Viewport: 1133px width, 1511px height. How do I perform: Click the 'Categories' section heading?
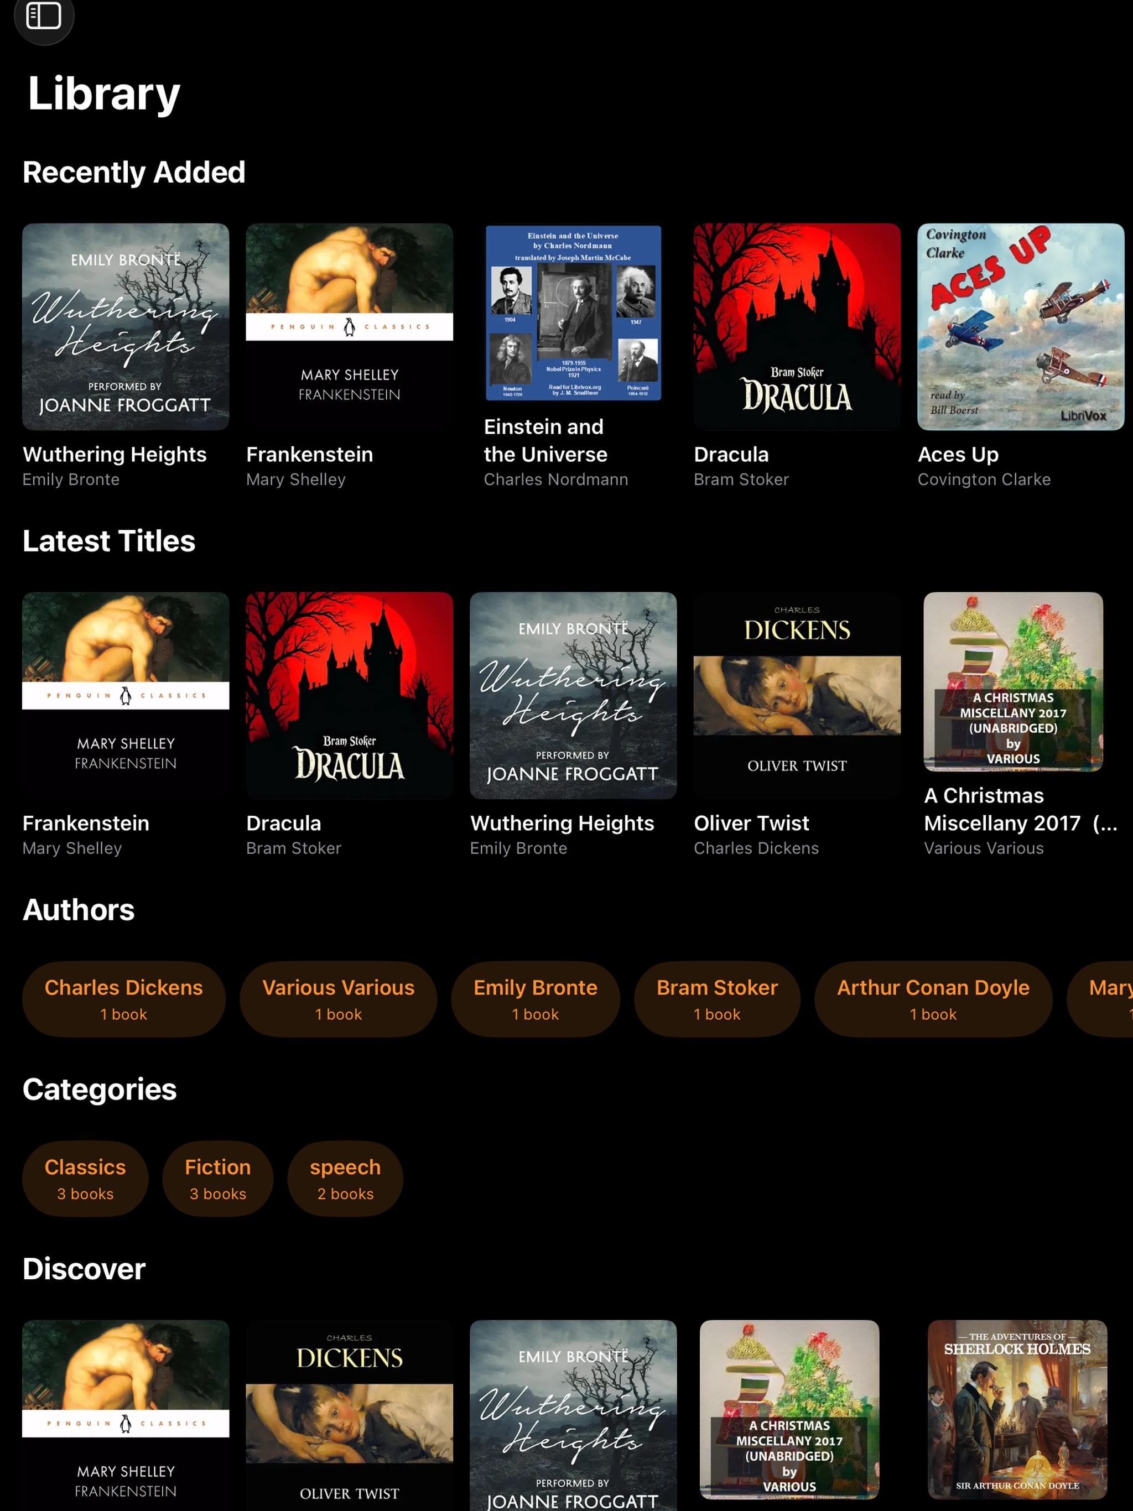click(100, 1090)
